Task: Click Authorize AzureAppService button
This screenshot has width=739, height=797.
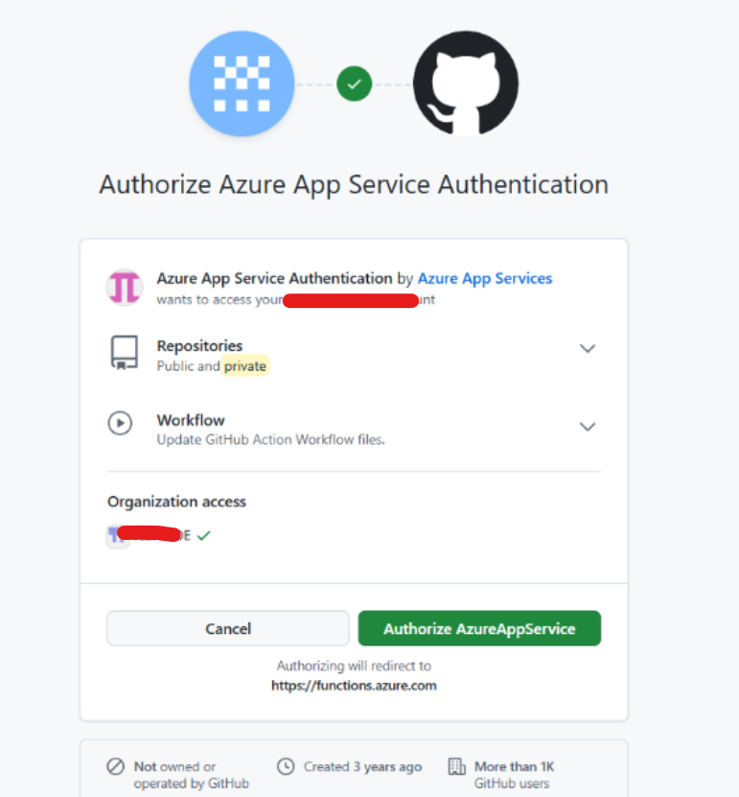Action: (x=479, y=628)
